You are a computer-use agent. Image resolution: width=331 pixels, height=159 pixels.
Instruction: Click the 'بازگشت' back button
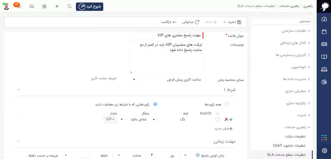click(x=170, y=22)
